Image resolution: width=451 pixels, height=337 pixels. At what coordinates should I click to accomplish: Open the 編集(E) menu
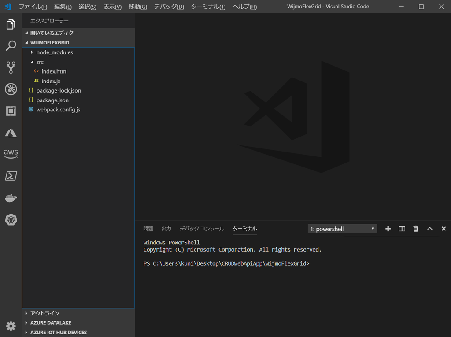click(63, 6)
